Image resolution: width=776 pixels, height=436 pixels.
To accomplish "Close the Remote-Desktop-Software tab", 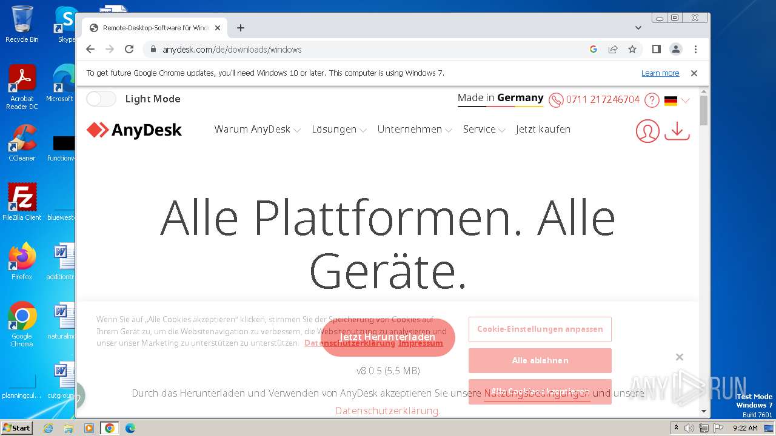I will (x=218, y=28).
